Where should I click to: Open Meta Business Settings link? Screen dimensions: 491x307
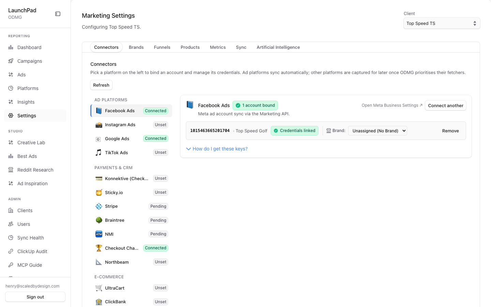tap(392, 105)
